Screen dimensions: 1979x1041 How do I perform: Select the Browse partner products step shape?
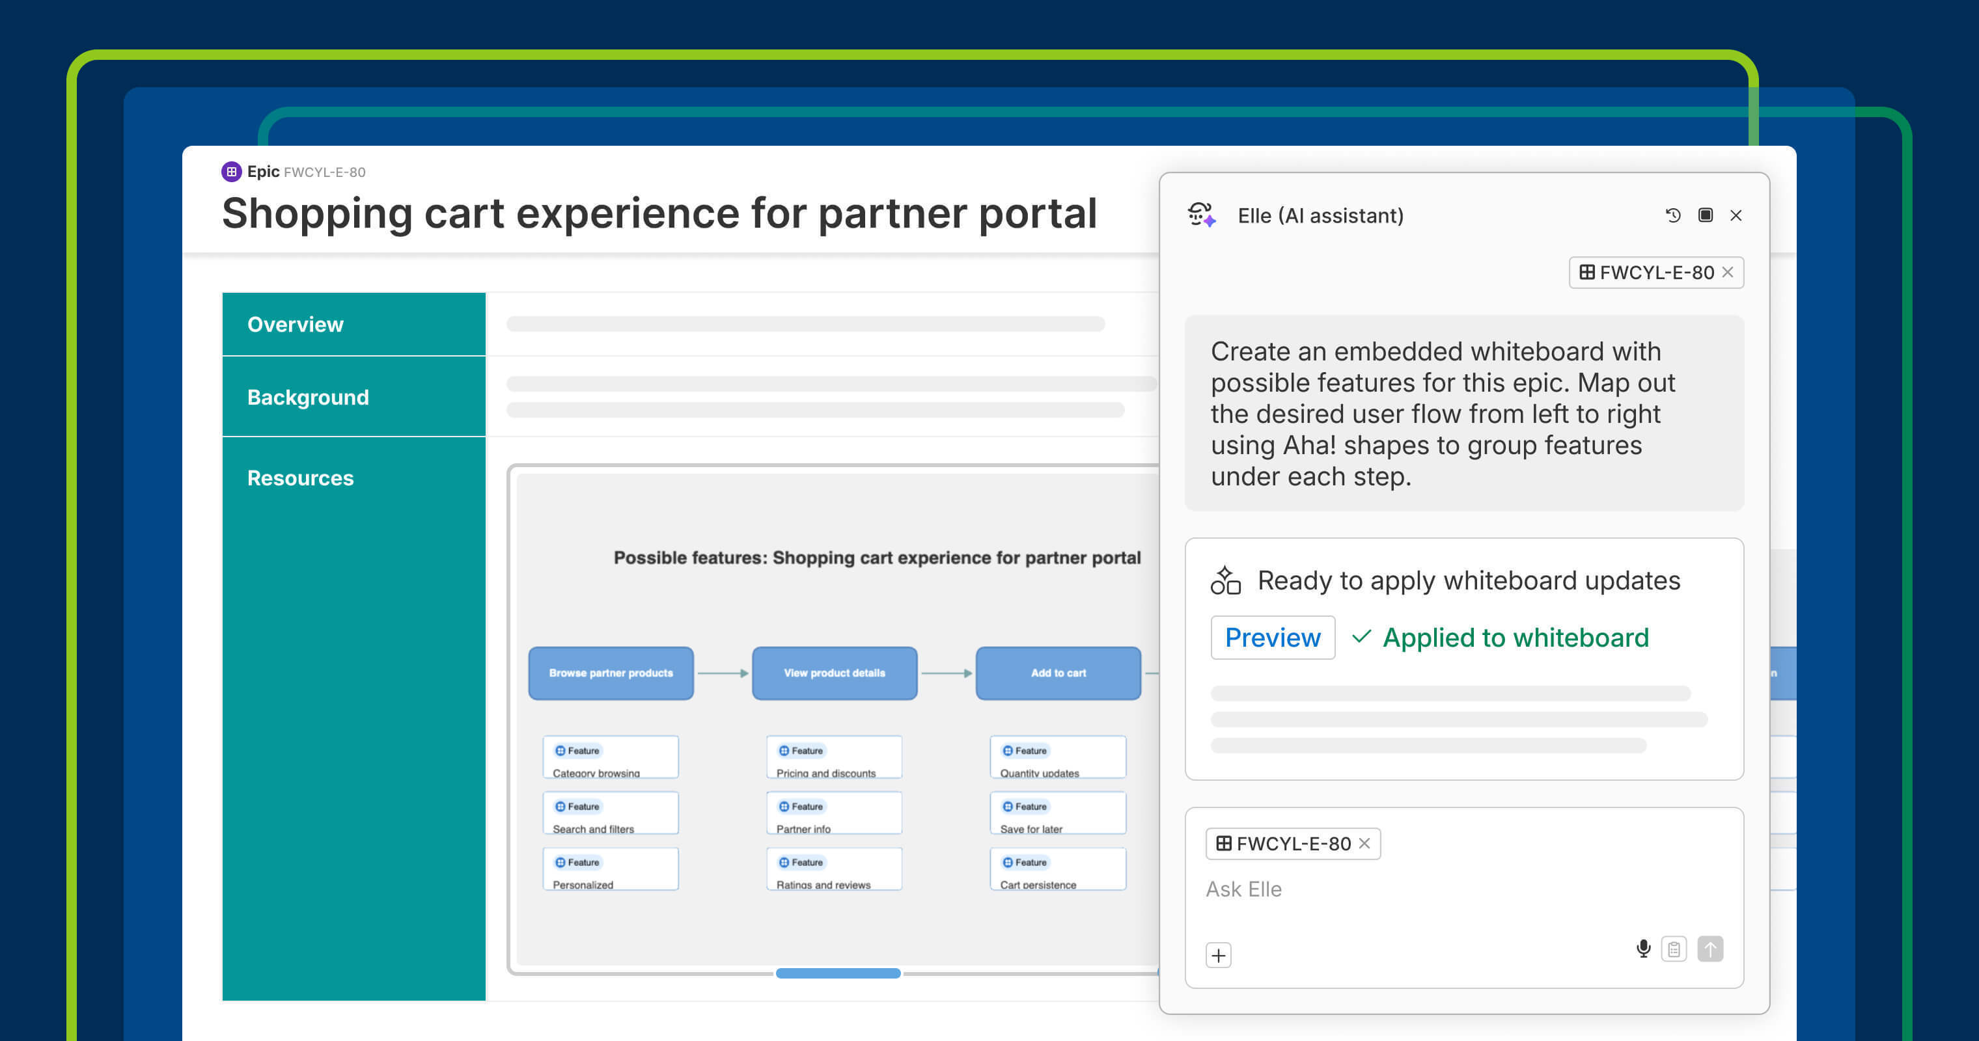tap(611, 673)
